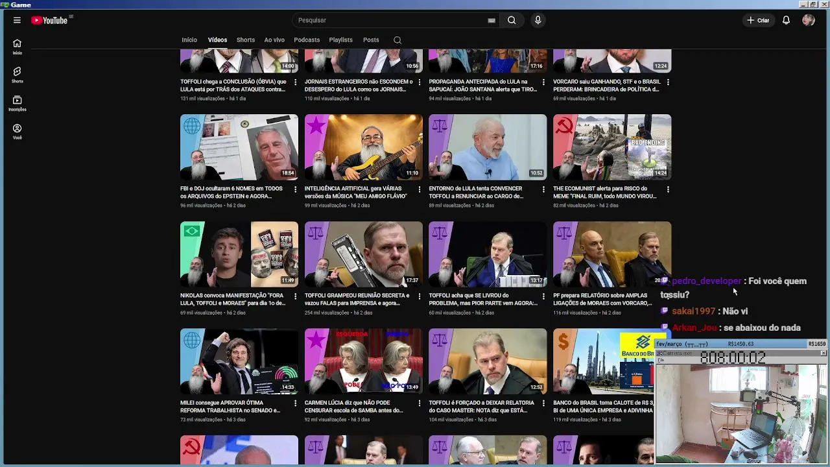Open the Podcasts tab
Image resolution: width=830 pixels, height=467 pixels.
click(x=307, y=40)
